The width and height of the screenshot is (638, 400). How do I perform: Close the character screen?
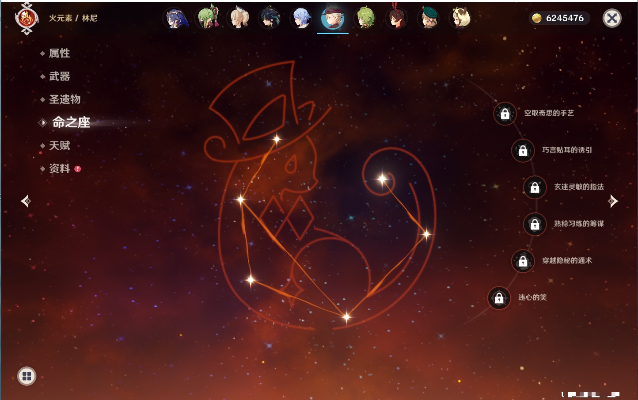click(x=612, y=18)
